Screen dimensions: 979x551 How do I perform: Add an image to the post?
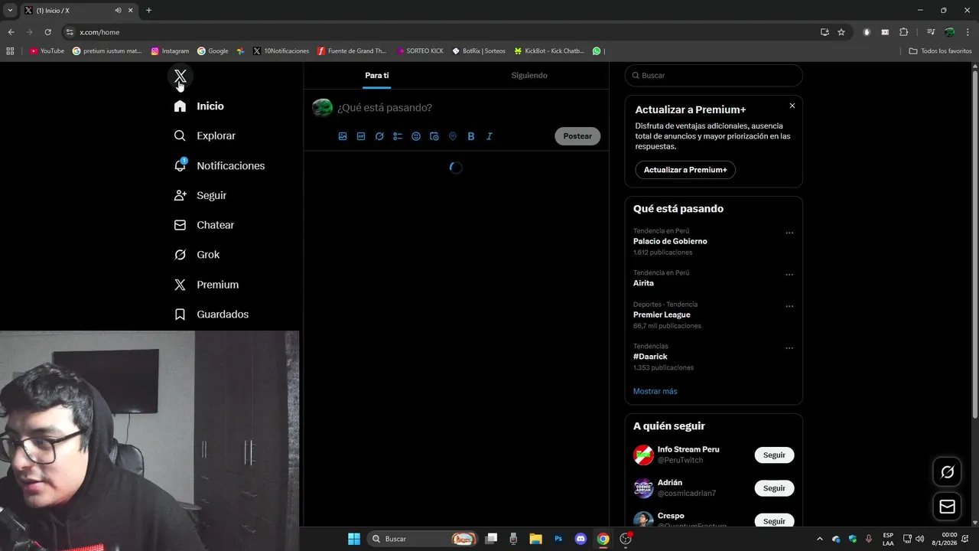pyautogui.click(x=343, y=136)
